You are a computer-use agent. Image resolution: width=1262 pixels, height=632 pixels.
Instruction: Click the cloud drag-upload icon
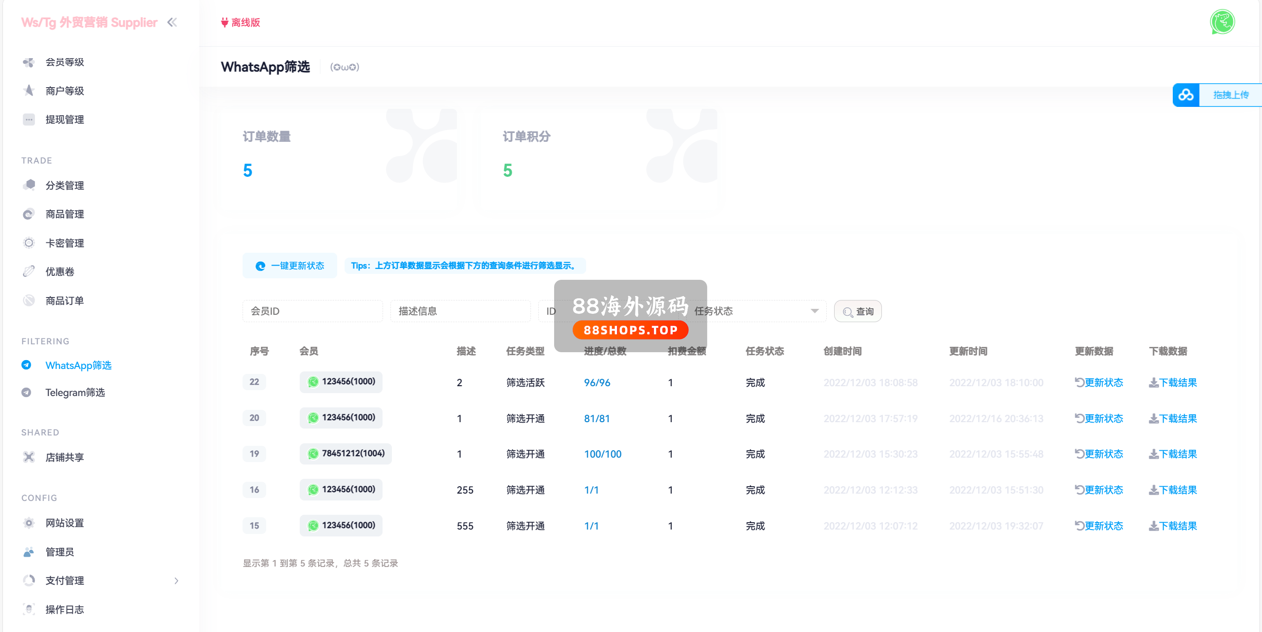coord(1186,95)
